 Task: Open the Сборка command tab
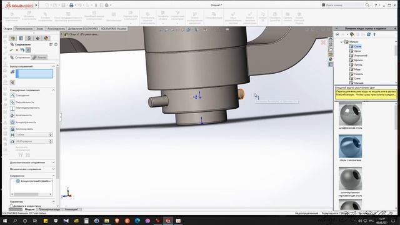click(x=7, y=29)
